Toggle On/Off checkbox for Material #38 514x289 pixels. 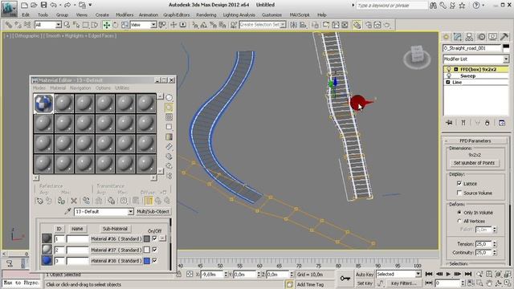(x=155, y=260)
